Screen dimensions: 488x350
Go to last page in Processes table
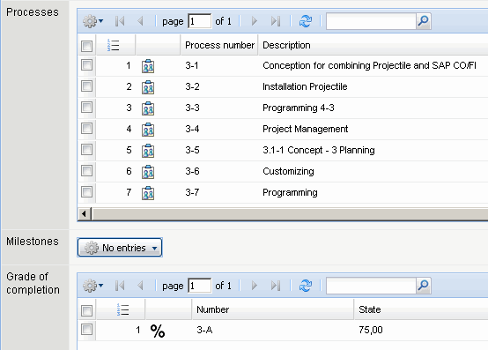point(276,21)
